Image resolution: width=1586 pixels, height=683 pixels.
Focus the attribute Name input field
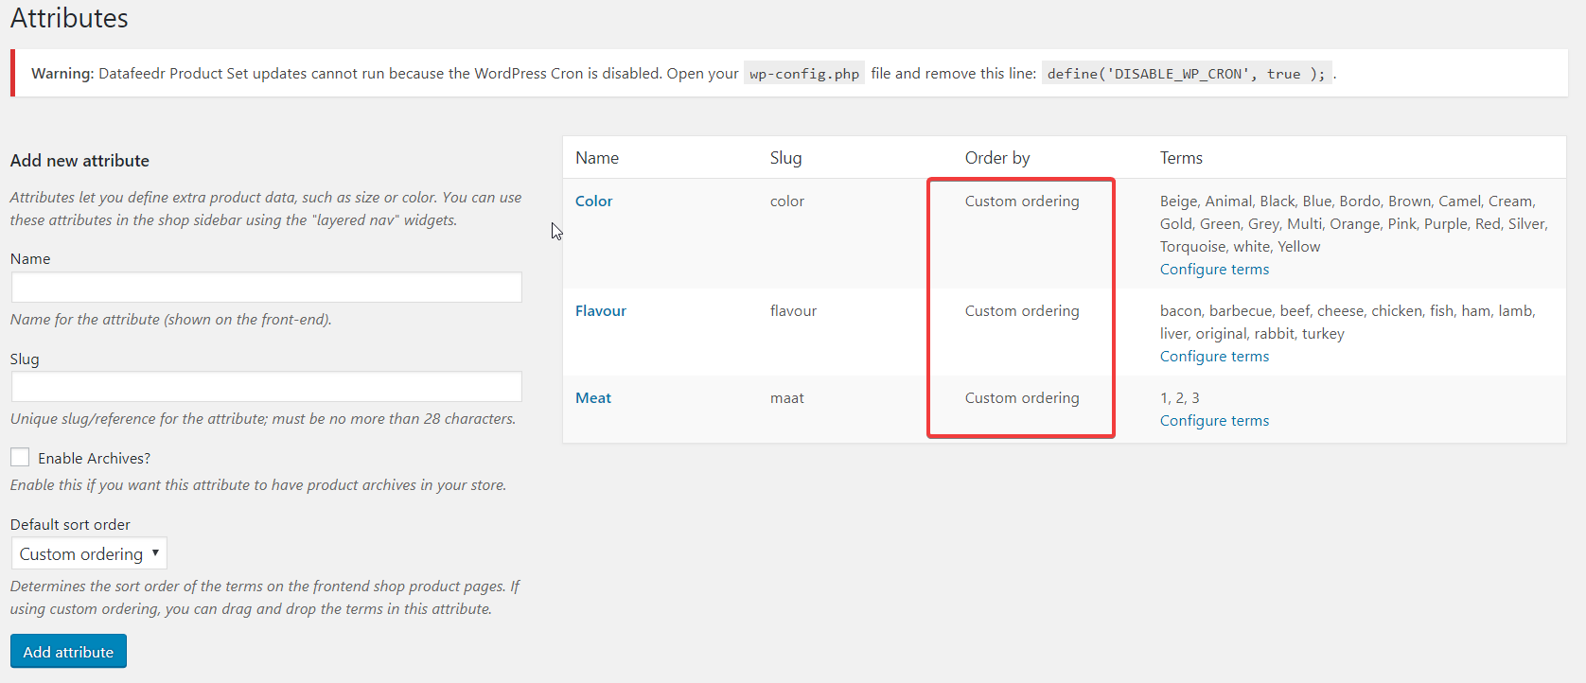(267, 288)
